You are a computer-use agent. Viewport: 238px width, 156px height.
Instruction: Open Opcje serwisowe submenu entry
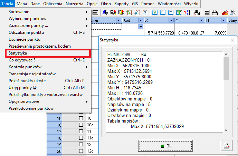pos(46,101)
